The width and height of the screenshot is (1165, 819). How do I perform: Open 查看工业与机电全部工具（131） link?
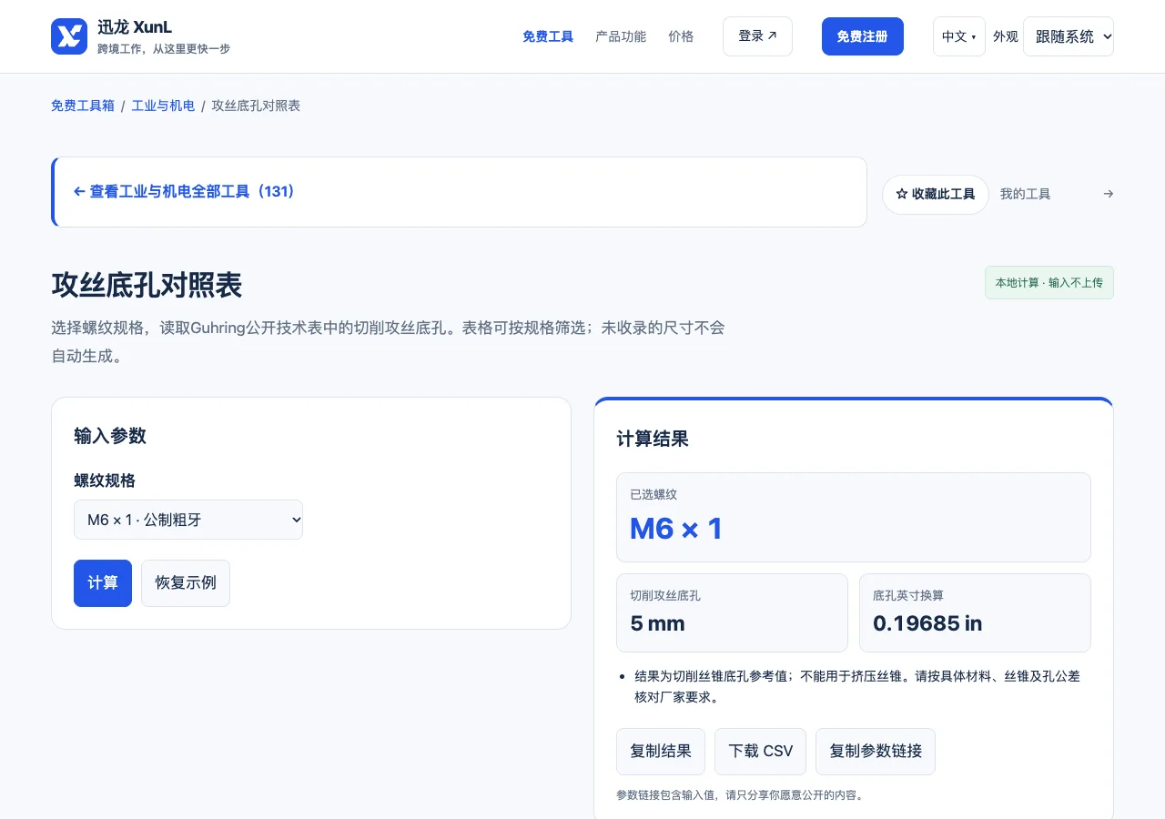click(185, 192)
